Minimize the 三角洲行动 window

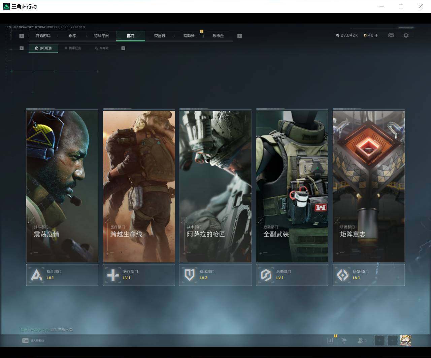pos(382,6)
